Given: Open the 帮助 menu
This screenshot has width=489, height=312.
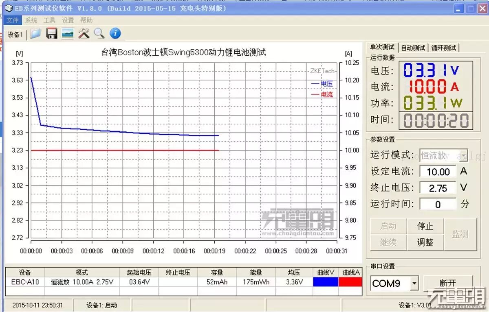Looking at the screenshot, I should point(86,20).
